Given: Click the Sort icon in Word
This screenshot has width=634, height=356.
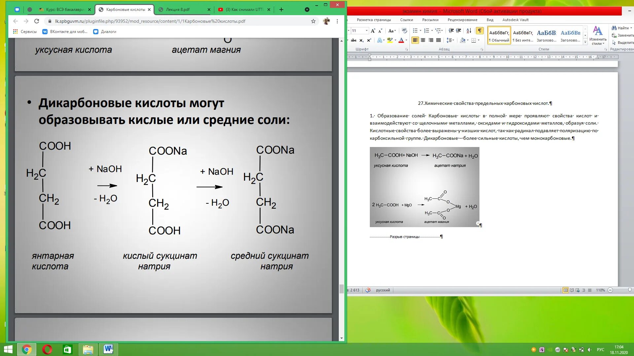Looking at the screenshot, I should pyautogui.click(x=469, y=31).
